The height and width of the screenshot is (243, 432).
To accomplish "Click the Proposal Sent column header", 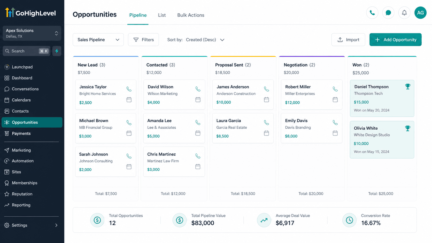I will 233,65.
